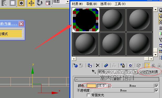Toggle Show End Result icon
Screen dimensions: 162x98
147,65
